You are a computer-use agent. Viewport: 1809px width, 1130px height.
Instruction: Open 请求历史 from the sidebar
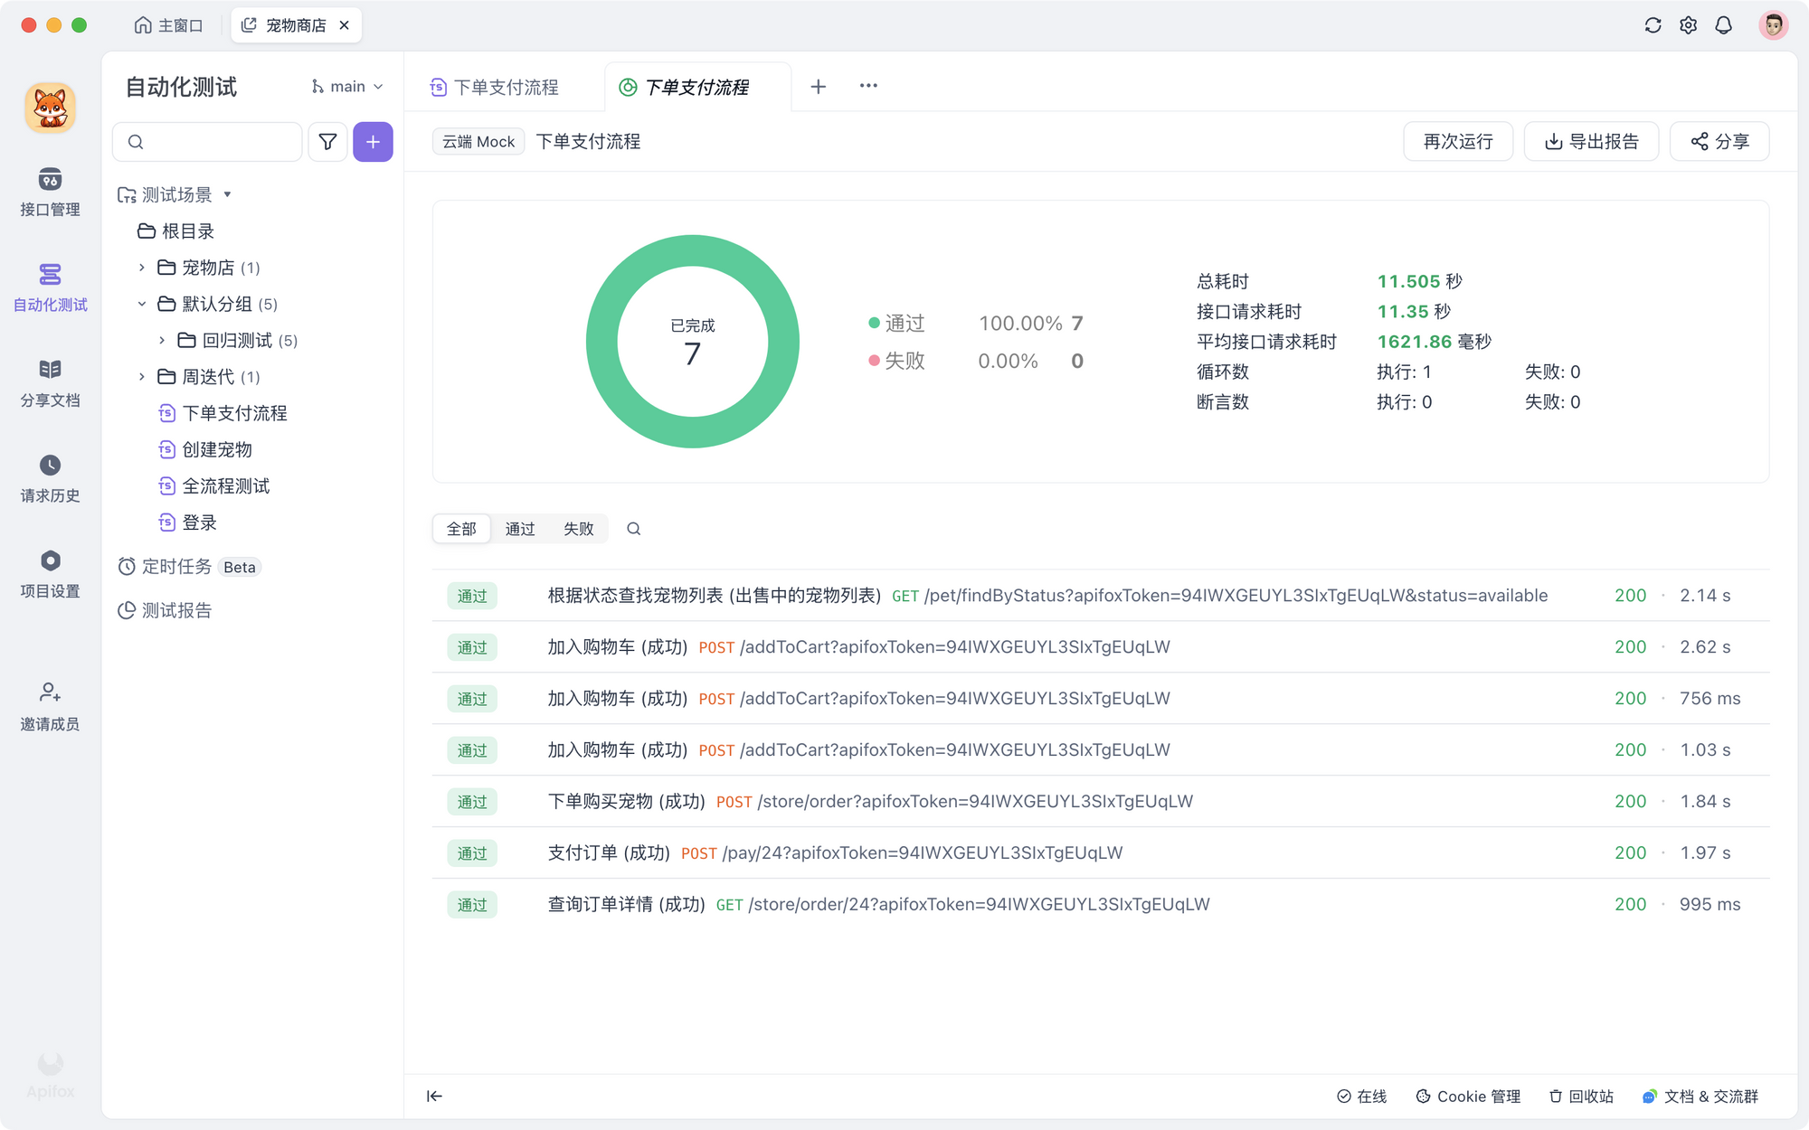50,477
